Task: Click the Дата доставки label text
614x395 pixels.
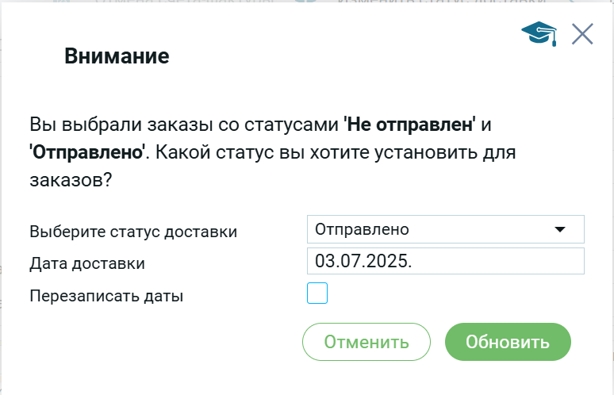Action: [87, 263]
